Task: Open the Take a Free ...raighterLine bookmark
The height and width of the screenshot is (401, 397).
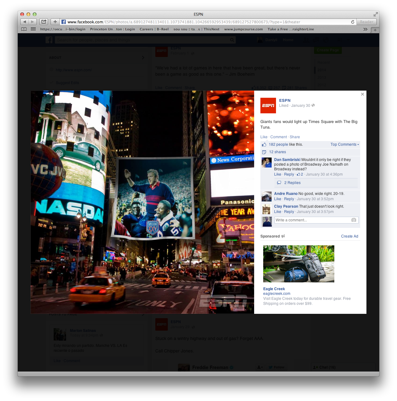Action: (x=291, y=29)
